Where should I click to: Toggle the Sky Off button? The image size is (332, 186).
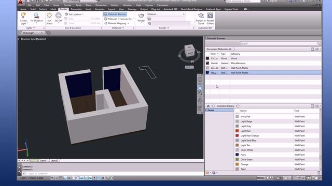point(58,18)
